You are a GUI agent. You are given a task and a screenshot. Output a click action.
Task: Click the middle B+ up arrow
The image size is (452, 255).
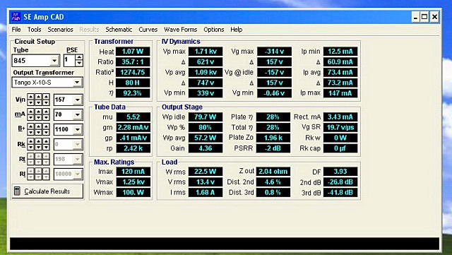(39, 126)
